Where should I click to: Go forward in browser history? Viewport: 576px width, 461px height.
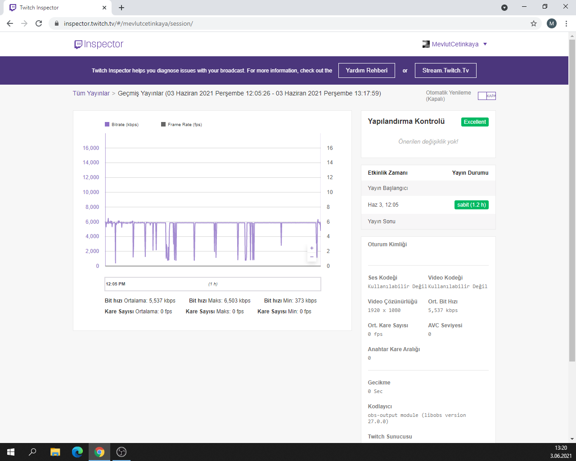[x=24, y=23]
